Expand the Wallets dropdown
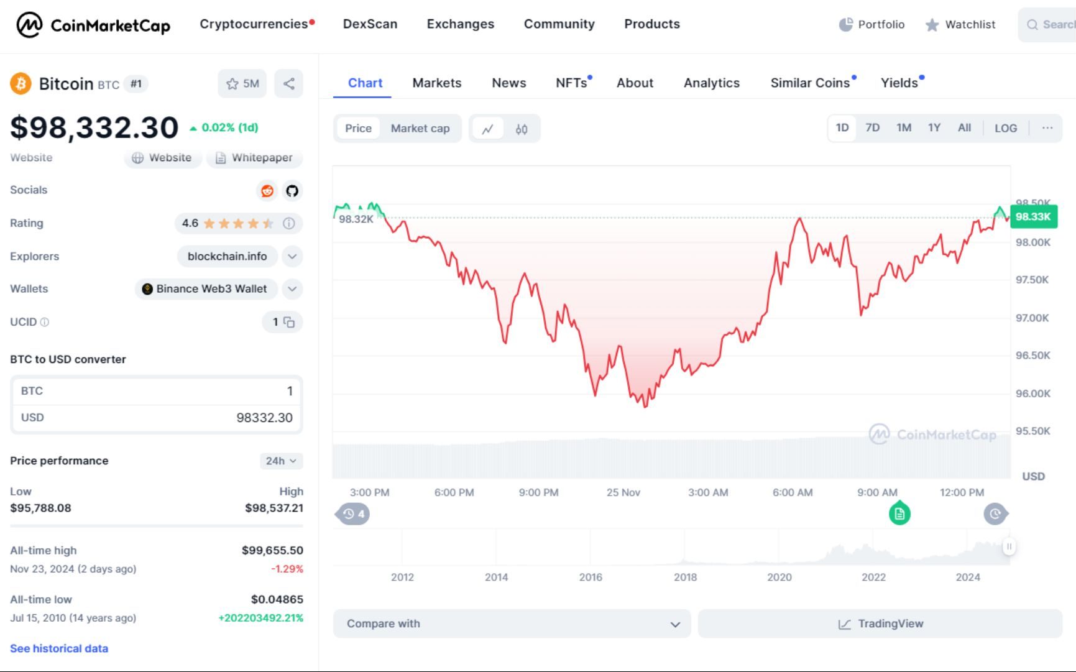Viewport: 1076px width, 672px height. [292, 289]
